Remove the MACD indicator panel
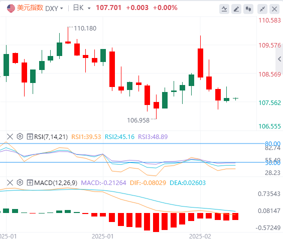 pos(10,182)
